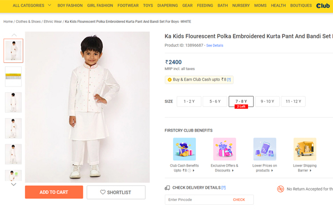Add the kurta set to cart
This screenshot has width=333, height=222.
click(x=54, y=192)
